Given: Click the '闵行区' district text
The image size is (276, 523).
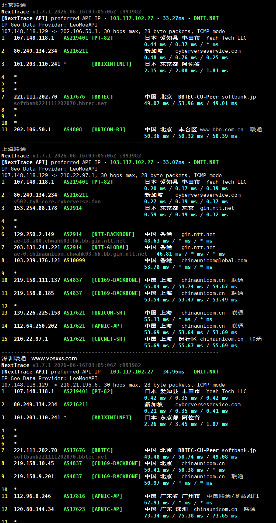Looking at the screenshot, I should click(188, 339).
